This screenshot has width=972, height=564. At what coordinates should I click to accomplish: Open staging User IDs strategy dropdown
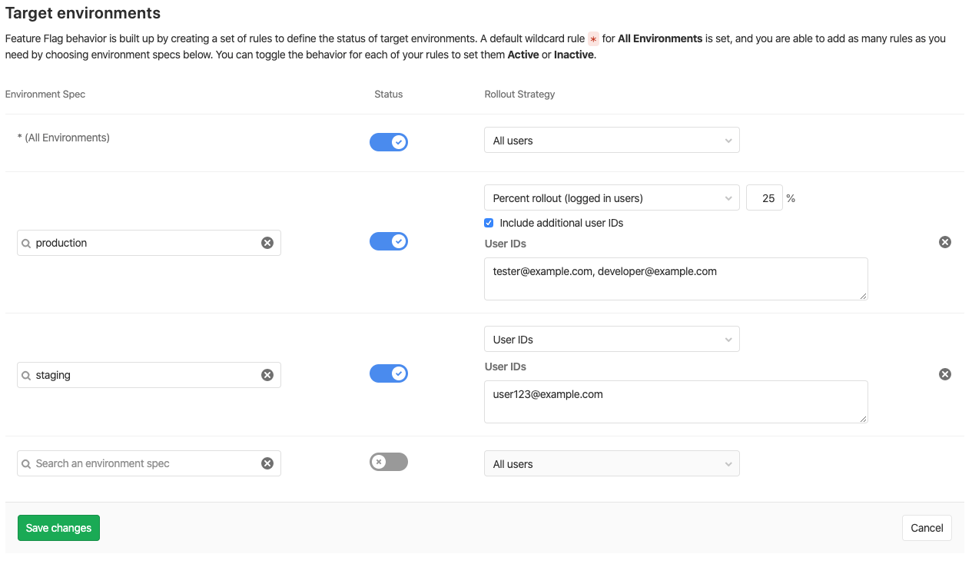[x=612, y=340]
